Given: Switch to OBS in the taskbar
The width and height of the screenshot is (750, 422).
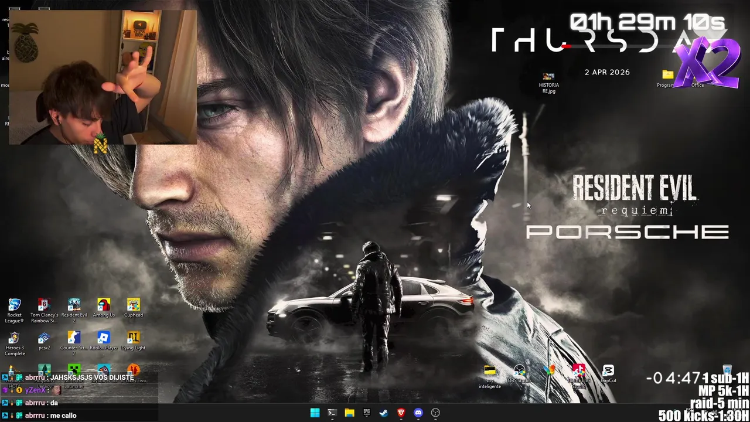Looking at the screenshot, I should tap(435, 413).
